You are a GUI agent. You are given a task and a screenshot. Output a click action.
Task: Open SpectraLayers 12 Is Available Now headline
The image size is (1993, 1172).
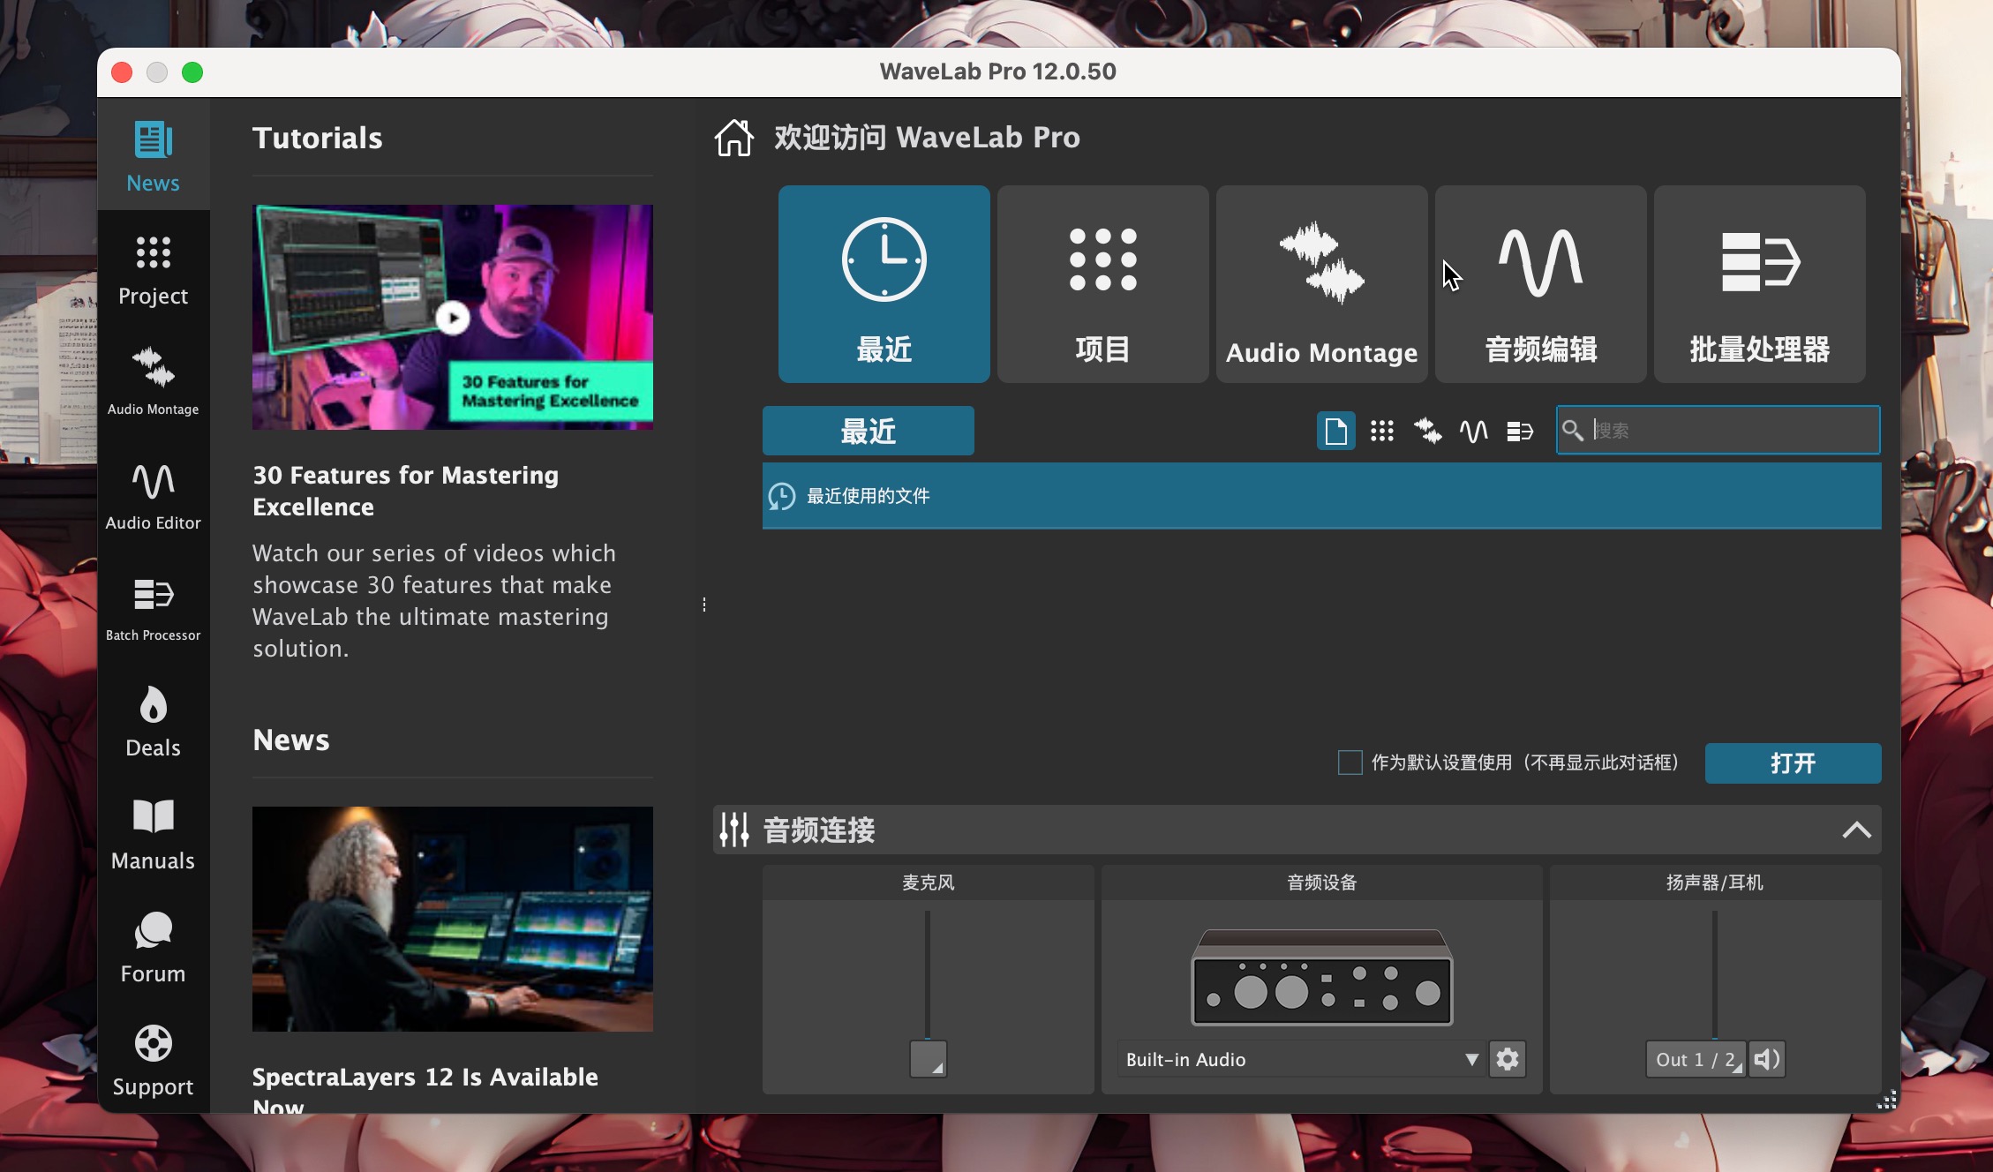pyautogui.click(x=425, y=1090)
